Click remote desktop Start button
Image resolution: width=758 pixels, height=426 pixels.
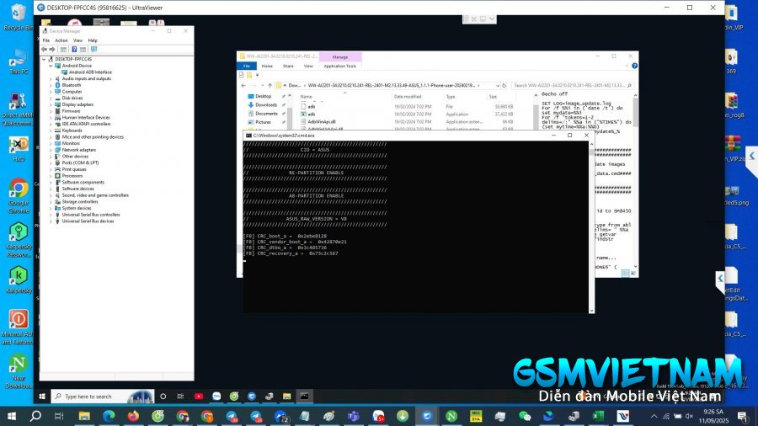click(x=42, y=397)
